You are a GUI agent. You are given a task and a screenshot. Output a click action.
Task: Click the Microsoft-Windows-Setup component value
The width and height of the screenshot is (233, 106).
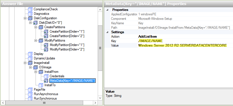(155, 19)
